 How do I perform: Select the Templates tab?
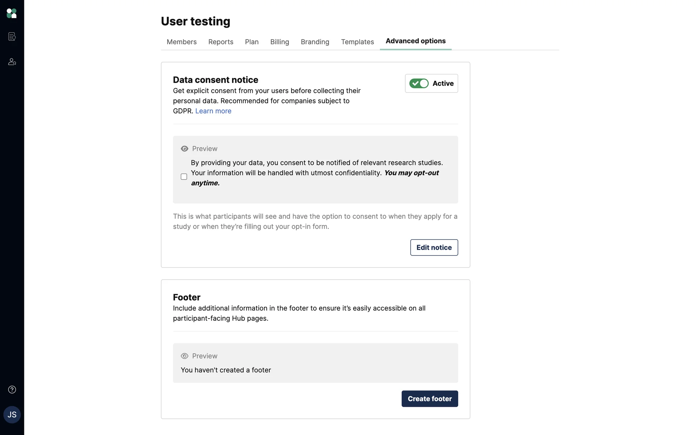pos(357,42)
